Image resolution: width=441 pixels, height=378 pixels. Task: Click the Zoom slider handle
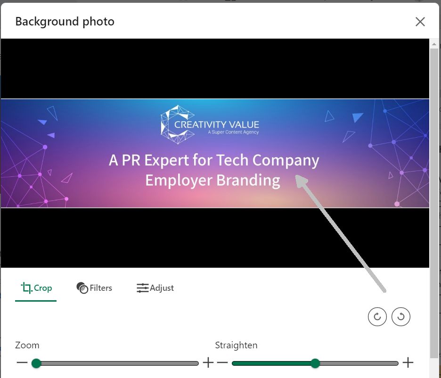click(36, 363)
